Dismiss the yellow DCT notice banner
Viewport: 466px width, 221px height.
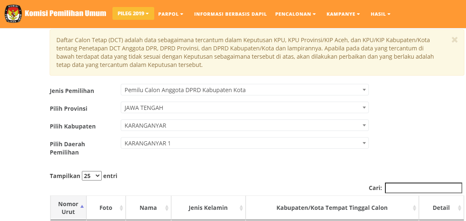[x=454, y=40]
